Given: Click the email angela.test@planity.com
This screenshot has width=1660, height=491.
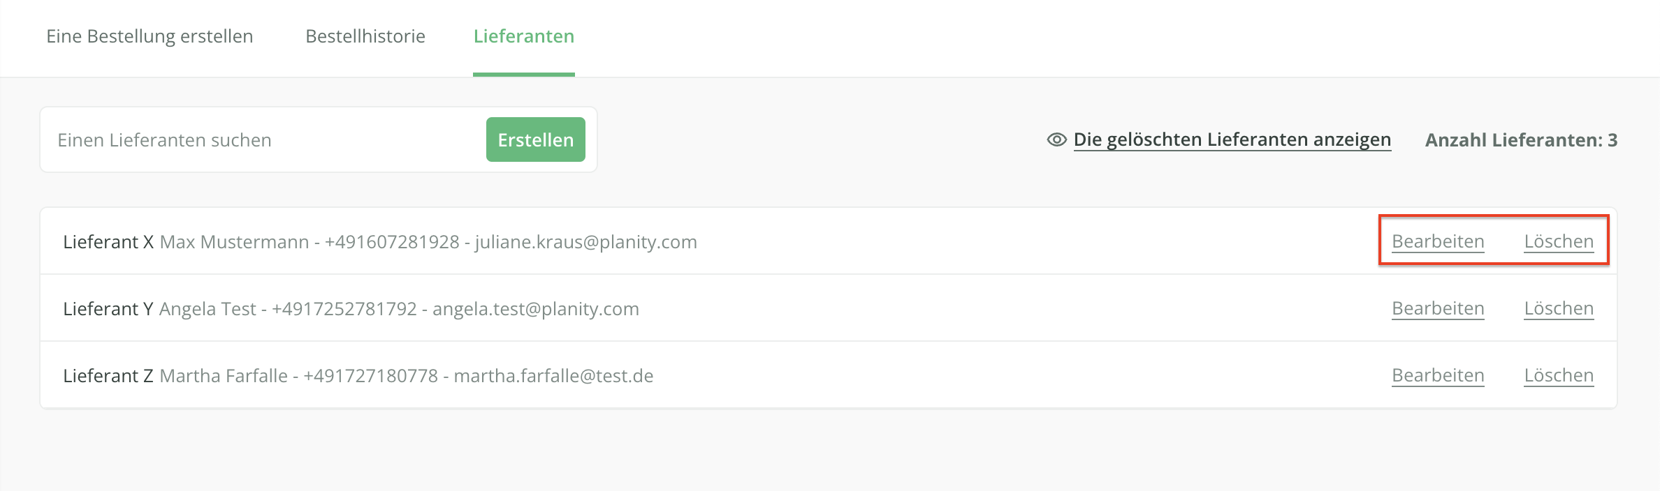Looking at the screenshot, I should click(535, 309).
